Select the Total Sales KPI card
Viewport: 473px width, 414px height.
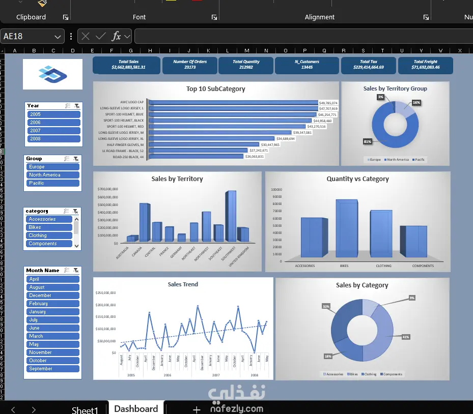pyautogui.click(x=126, y=65)
